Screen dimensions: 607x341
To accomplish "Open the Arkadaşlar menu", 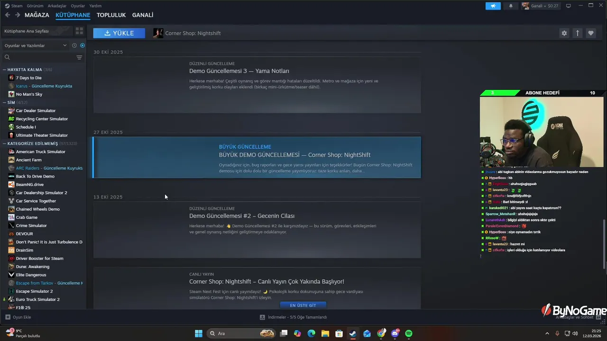I will pos(57,6).
